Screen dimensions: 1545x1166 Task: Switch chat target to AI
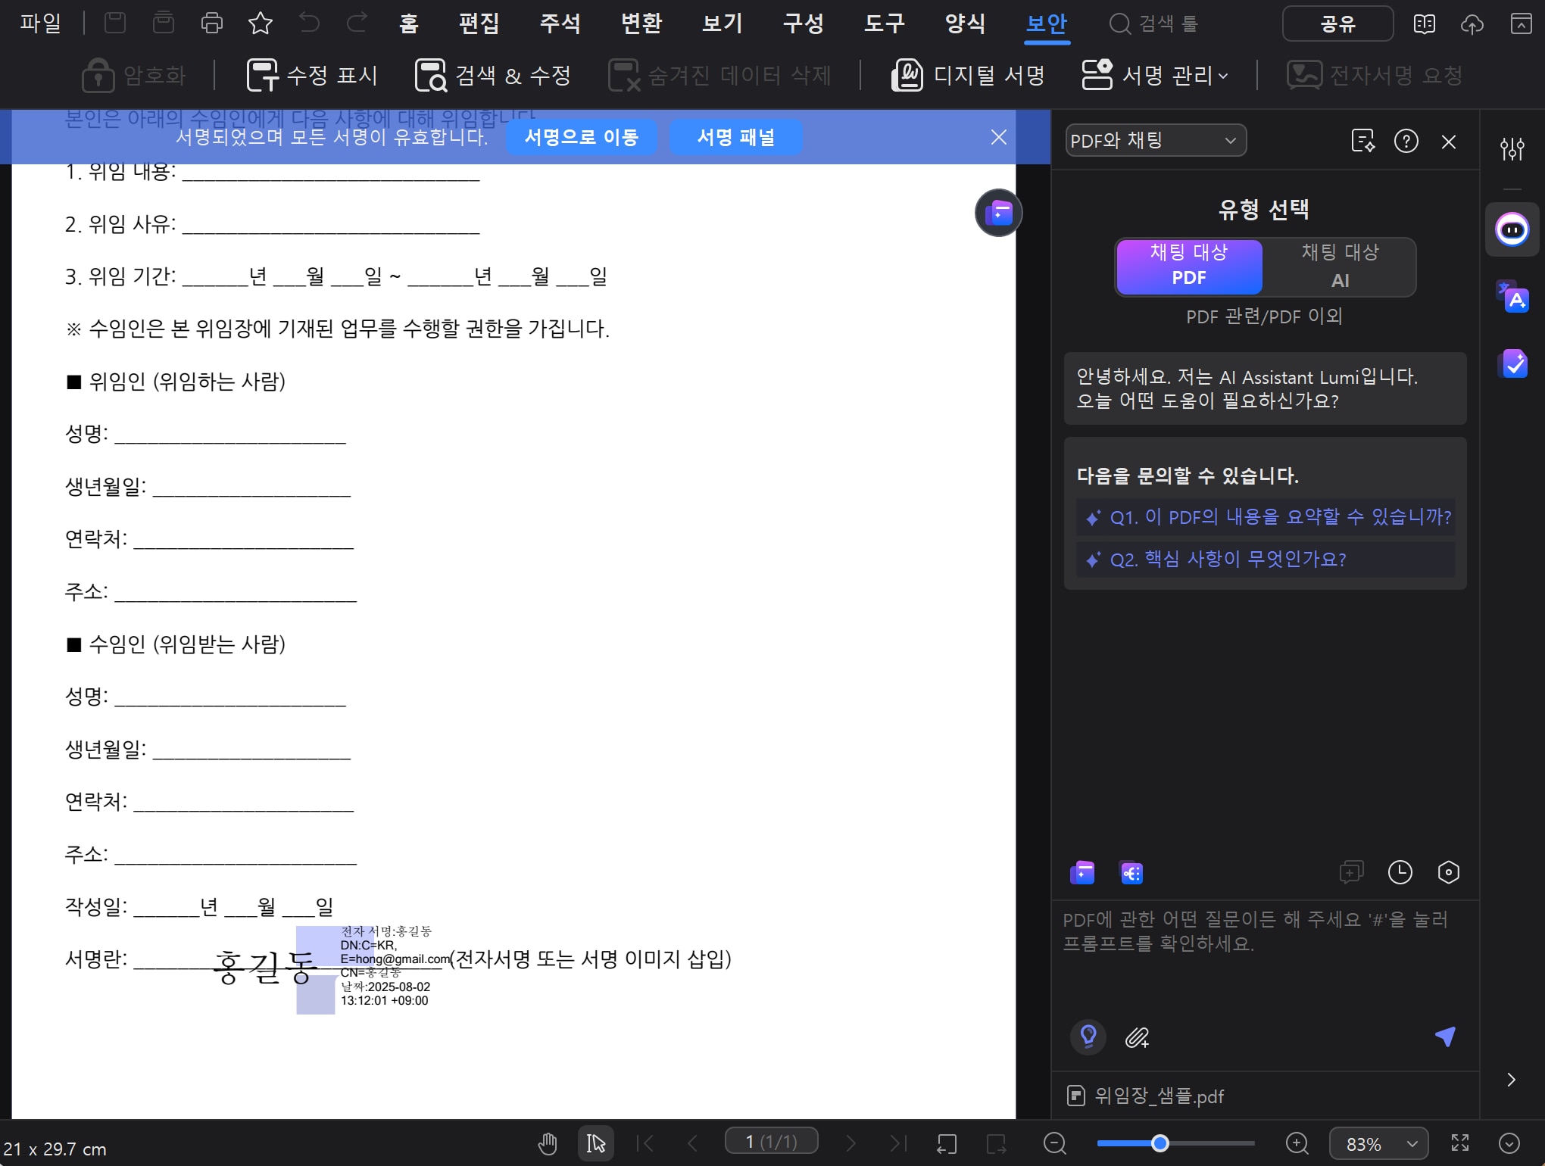(1340, 265)
